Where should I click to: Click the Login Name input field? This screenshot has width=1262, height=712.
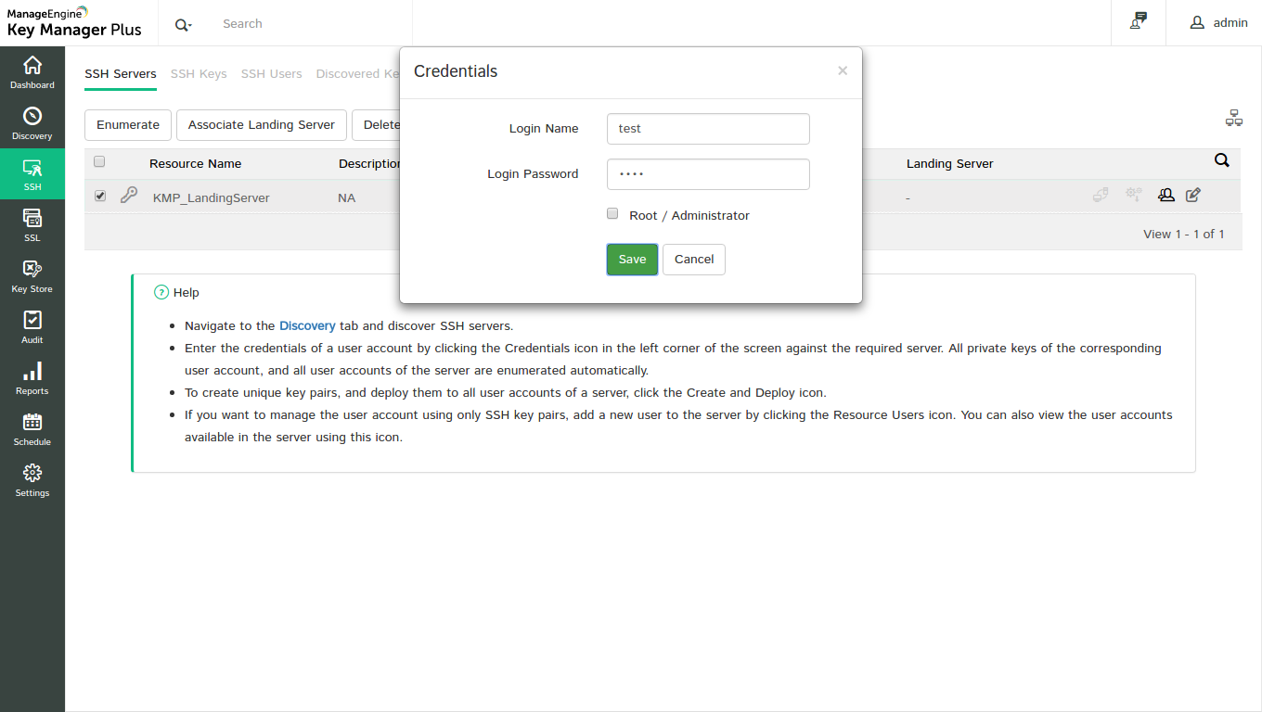coord(708,129)
